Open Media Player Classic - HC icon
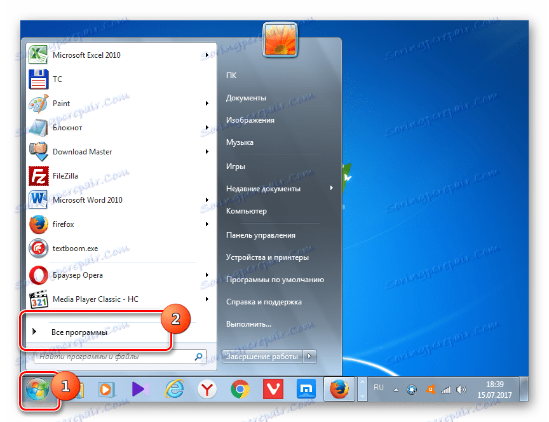Viewport: 549px width, 422px height. [38, 299]
